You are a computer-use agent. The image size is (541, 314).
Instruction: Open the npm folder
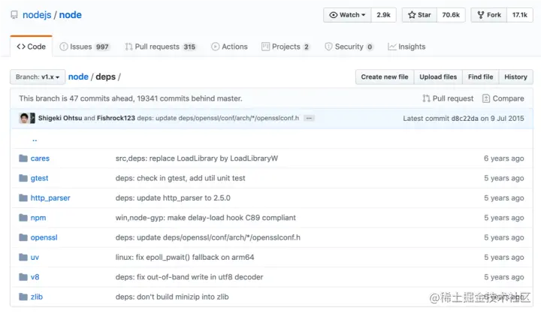point(38,218)
